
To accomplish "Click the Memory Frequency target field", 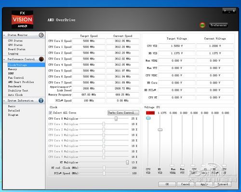I will [89, 95].
